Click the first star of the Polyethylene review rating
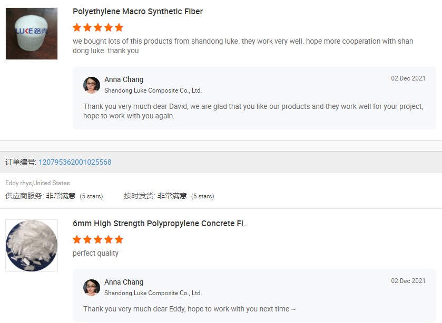The width and height of the screenshot is (442, 323). tap(77, 27)
